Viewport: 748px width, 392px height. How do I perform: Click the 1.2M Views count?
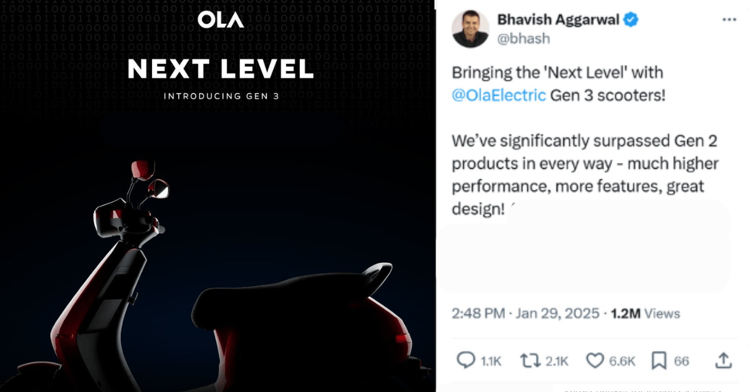645,313
